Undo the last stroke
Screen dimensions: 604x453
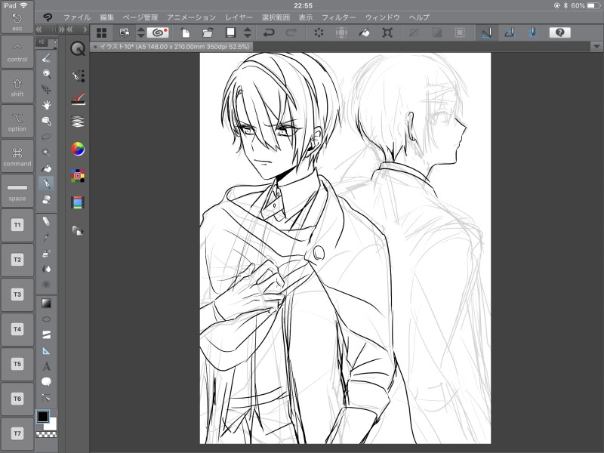269,32
